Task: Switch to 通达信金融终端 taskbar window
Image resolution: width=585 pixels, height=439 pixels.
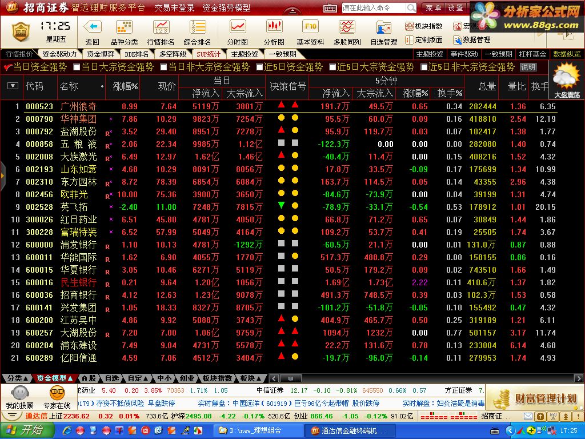Action: 350,430
